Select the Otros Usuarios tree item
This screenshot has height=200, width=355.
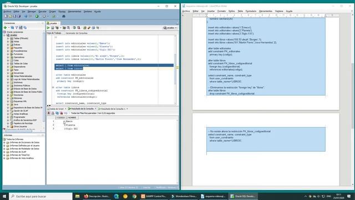pyautogui.click(x=20, y=127)
